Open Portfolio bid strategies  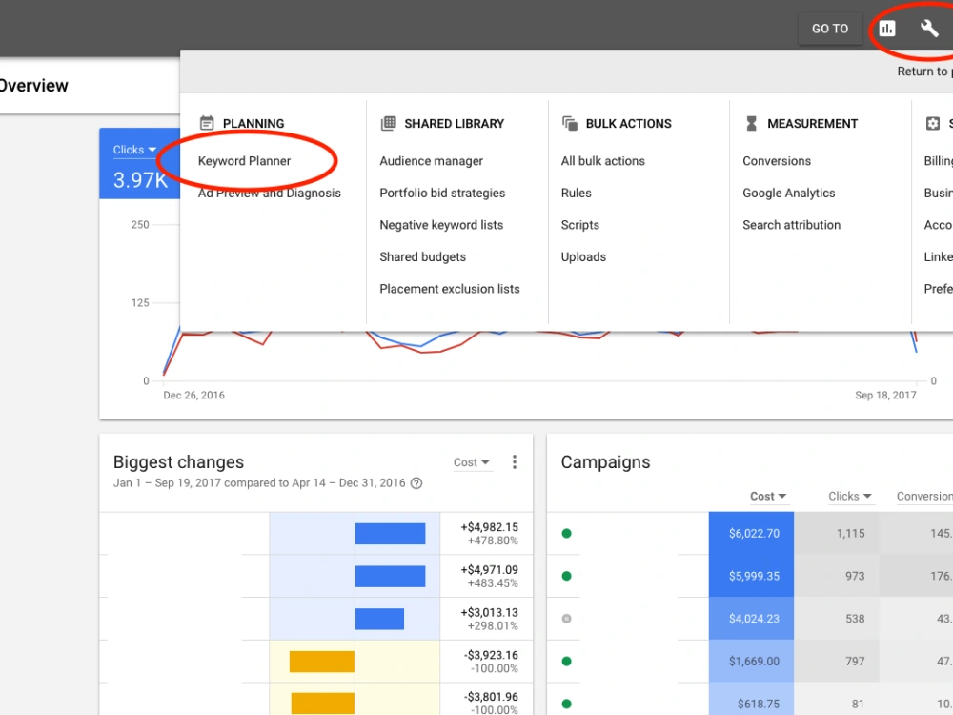point(442,193)
